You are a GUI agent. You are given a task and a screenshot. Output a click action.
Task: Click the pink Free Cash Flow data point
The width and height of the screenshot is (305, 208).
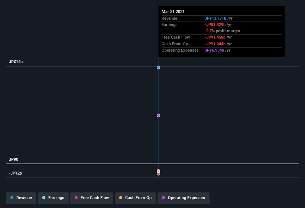point(158,174)
